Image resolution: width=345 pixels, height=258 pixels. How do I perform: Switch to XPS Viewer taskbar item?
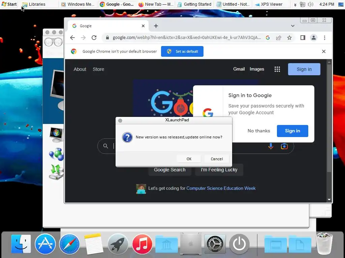pos(271,4)
